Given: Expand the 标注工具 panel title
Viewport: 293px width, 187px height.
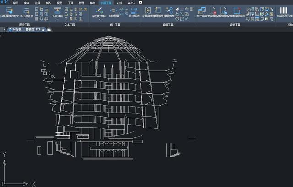Looking at the screenshot, I should click(115, 25).
